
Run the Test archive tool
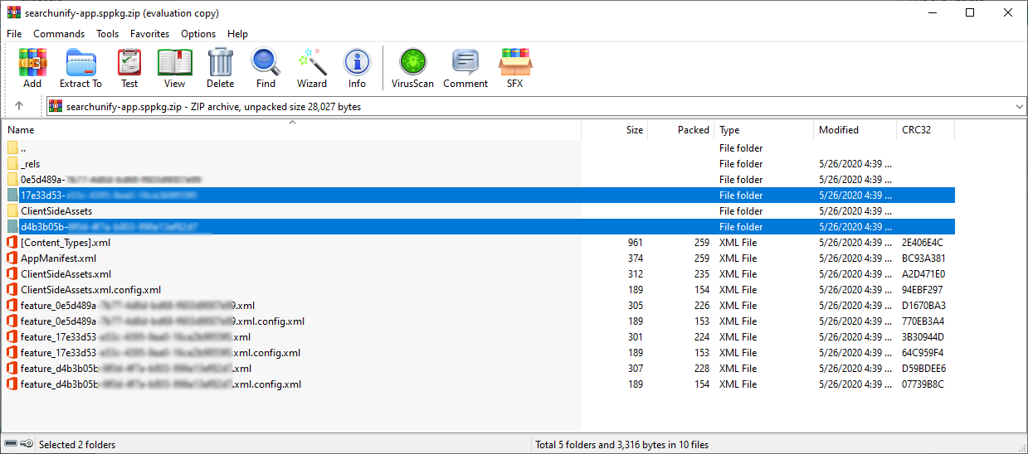(129, 67)
